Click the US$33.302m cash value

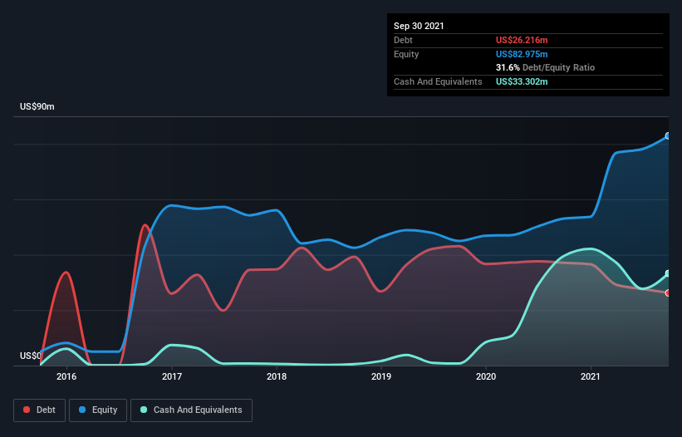[522, 81]
